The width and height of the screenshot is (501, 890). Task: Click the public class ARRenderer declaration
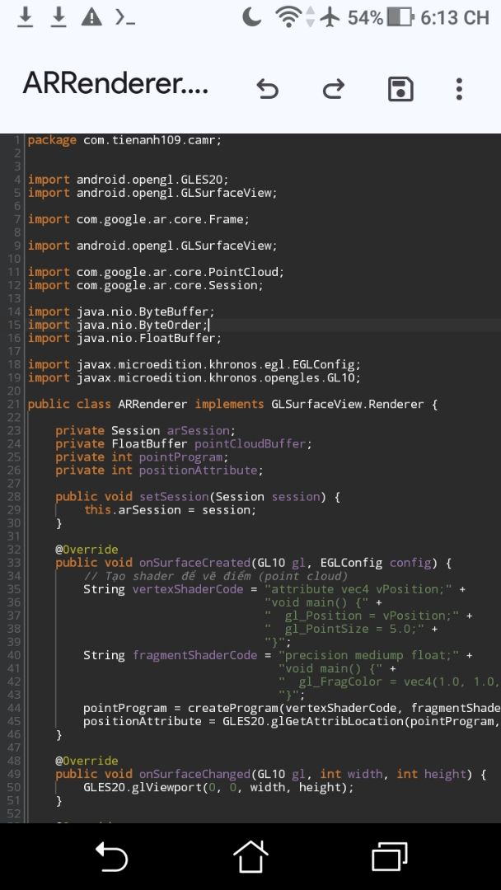(x=232, y=404)
